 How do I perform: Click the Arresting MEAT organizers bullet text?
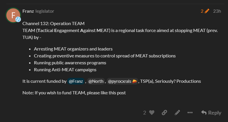[x=73, y=49]
